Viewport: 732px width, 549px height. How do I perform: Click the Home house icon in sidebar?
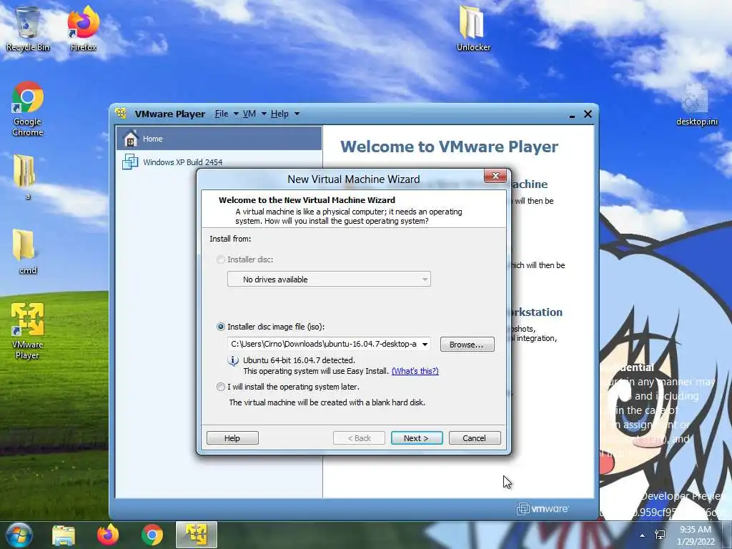(x=131, y=138)
